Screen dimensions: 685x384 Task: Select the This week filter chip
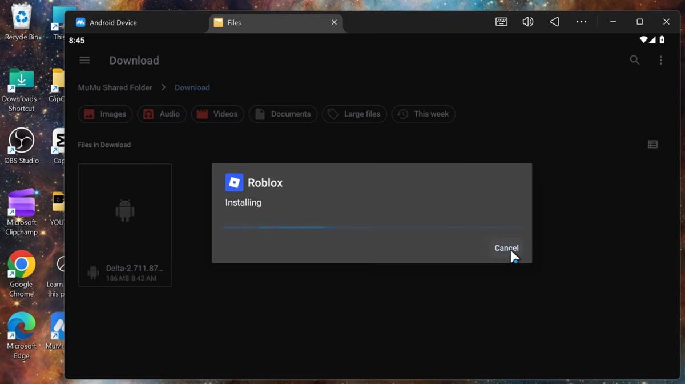(424, 114)
